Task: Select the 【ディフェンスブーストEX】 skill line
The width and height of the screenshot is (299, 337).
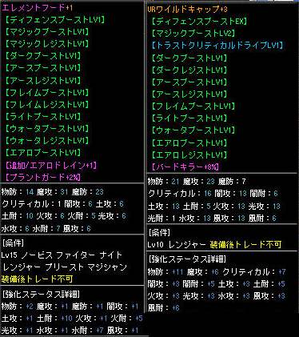Action: click(199, 22)
